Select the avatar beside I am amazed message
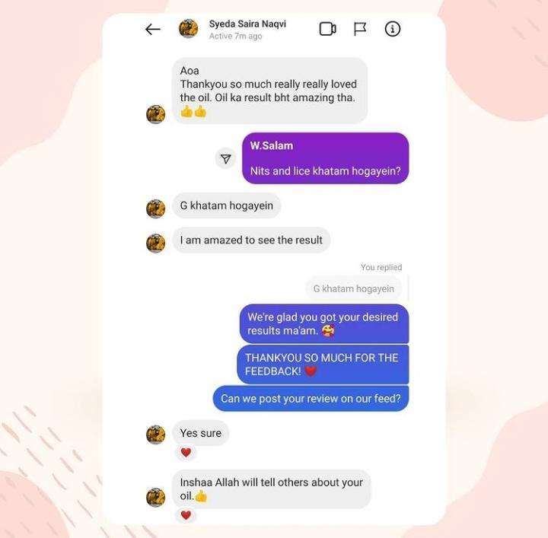This screenshot has height=538, width=548. (x=155, y=244)
